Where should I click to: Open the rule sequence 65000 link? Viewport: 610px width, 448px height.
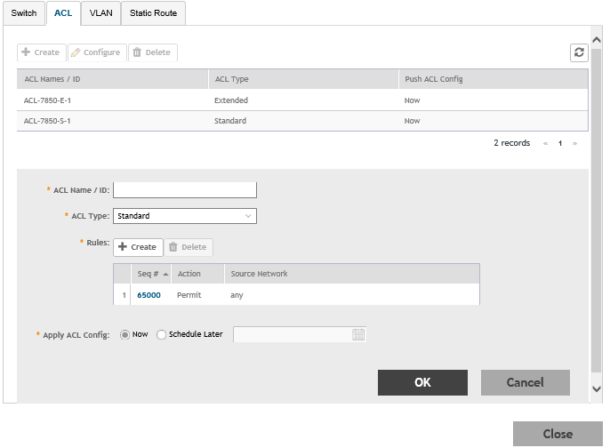[x=149, y=295]
